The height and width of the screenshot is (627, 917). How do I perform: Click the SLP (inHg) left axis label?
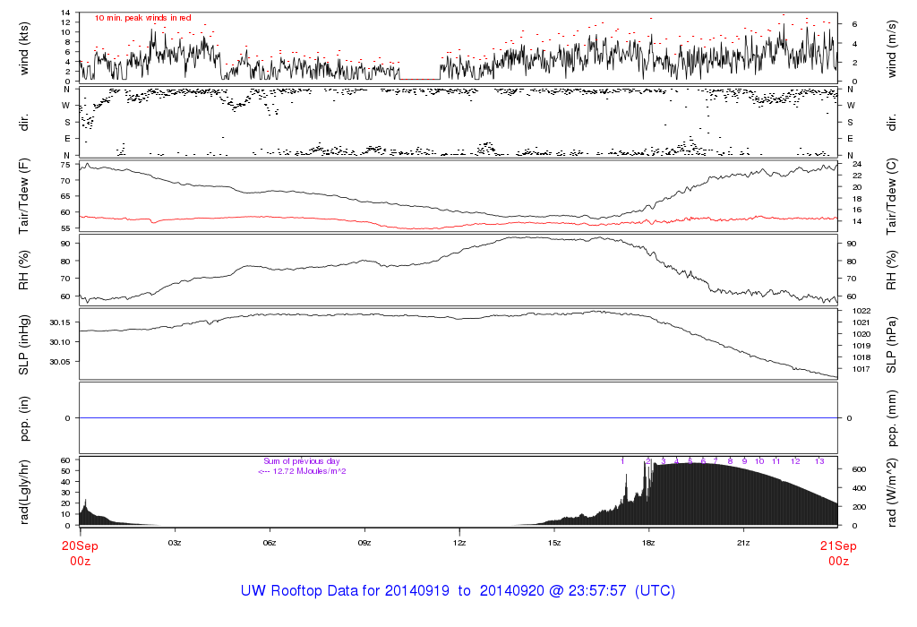(x=24, y=344)
